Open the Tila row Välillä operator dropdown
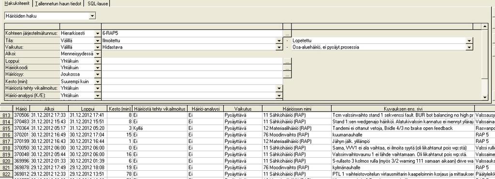Image resolution: width=495 pixels, height=179 pixels. pos(97,40)
